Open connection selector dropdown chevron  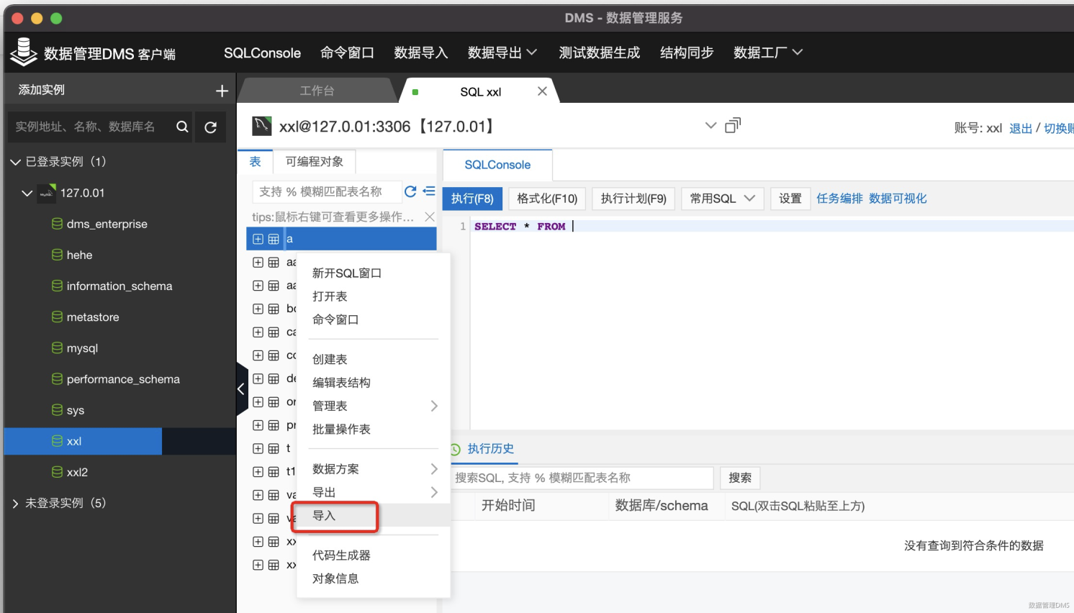pos(710,125)
